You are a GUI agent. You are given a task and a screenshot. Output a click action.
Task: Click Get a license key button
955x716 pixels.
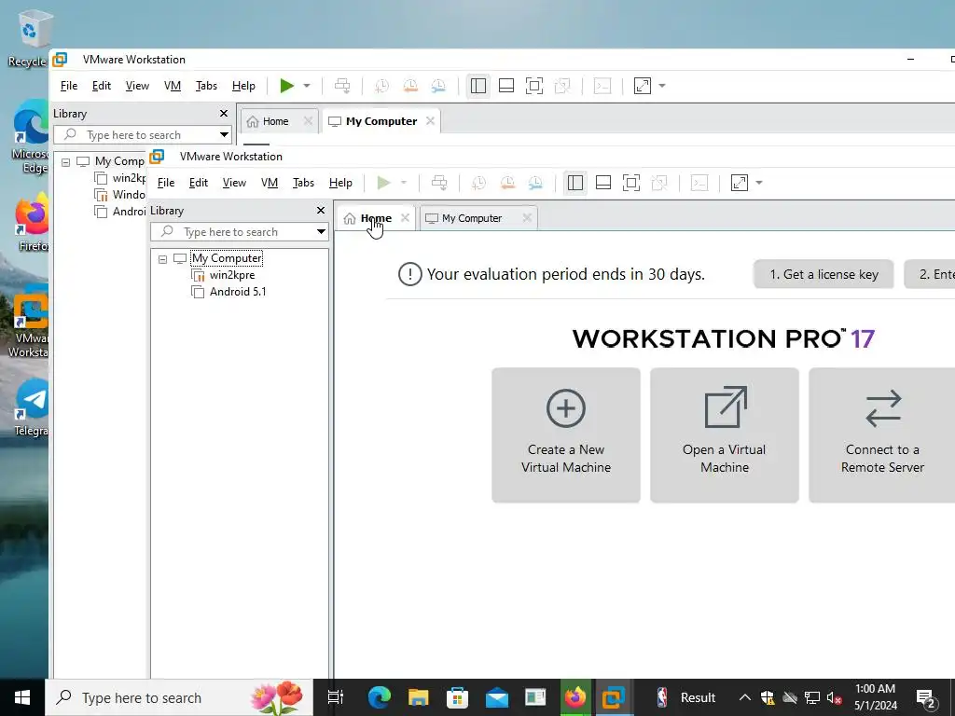824,275
